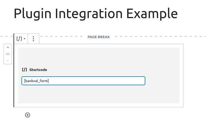Focus the [bankval_form] shortcode input
This screenshot has width=206, height=127.
click(x=83, y=81)
